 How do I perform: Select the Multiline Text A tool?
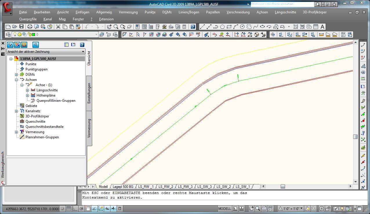322,27
